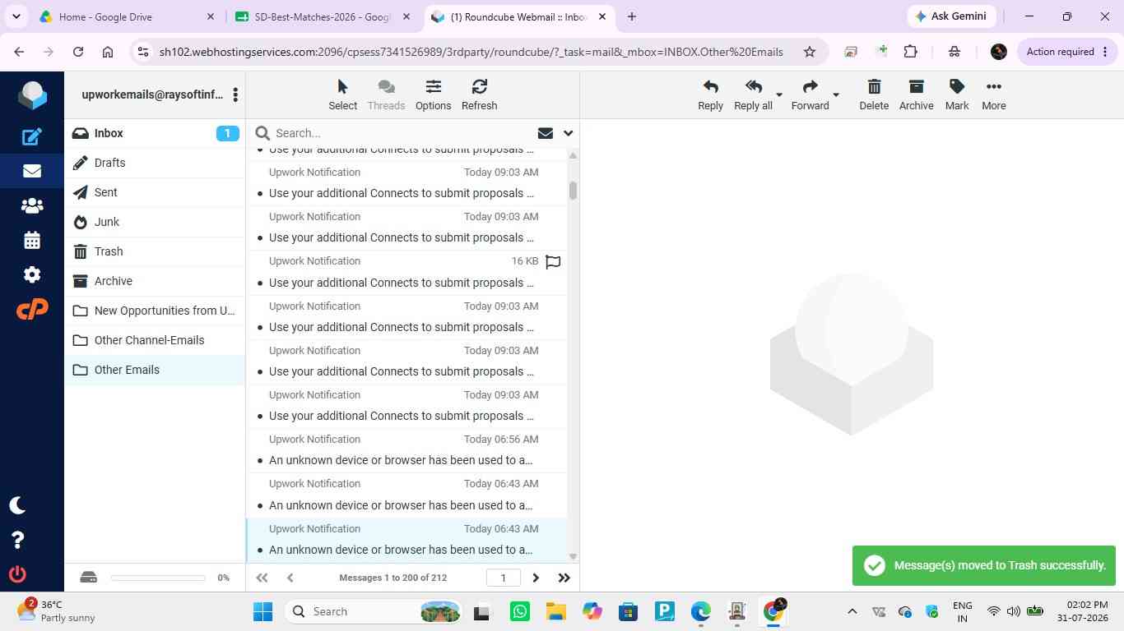This screenshot has width=1124, height=631.
Task: Expand the search options dropdown arrow
Action: (568, 133)
